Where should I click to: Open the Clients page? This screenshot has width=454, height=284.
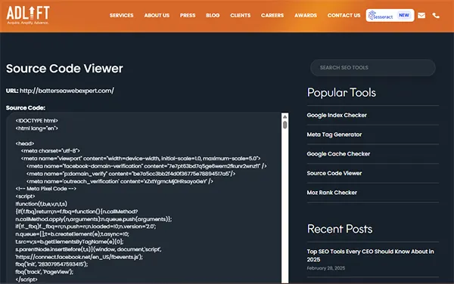tap(241, 15)
